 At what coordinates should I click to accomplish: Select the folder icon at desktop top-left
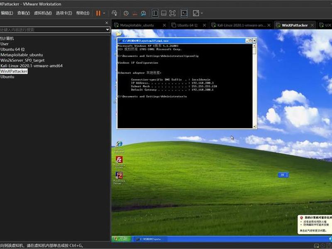119,33
